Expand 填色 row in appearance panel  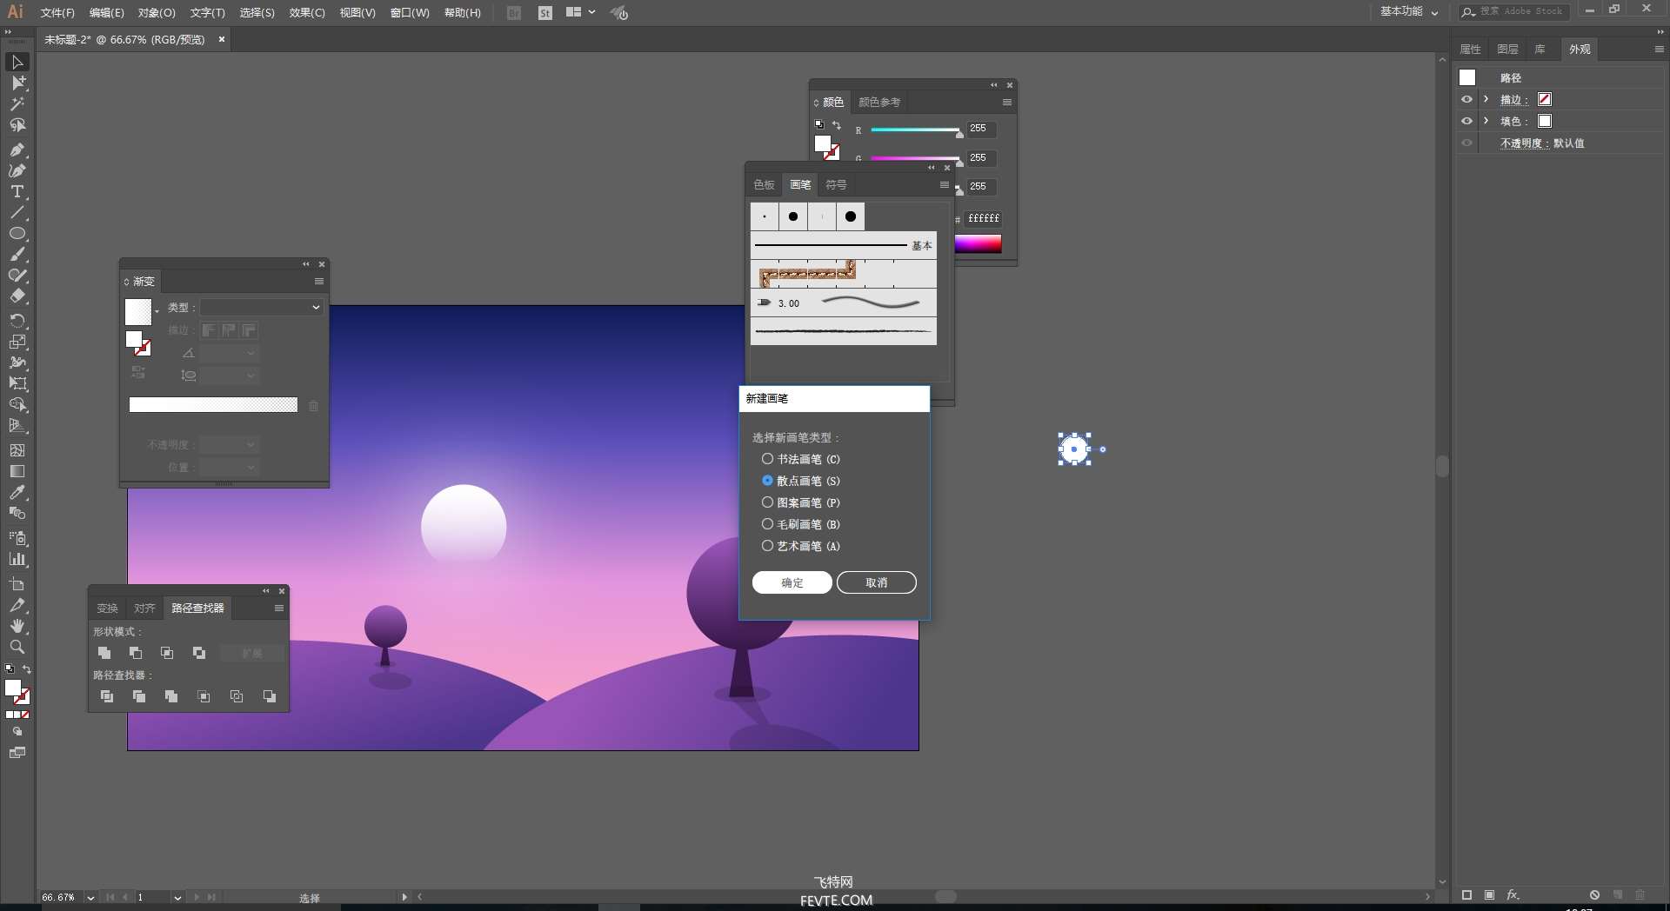pos(1486,121)
